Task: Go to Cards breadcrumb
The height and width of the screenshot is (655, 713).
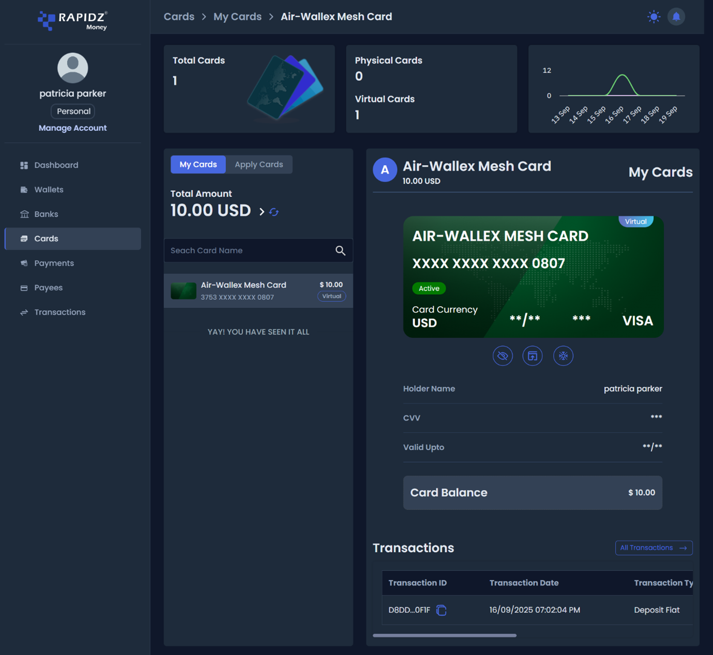Action: pos(179,17)
